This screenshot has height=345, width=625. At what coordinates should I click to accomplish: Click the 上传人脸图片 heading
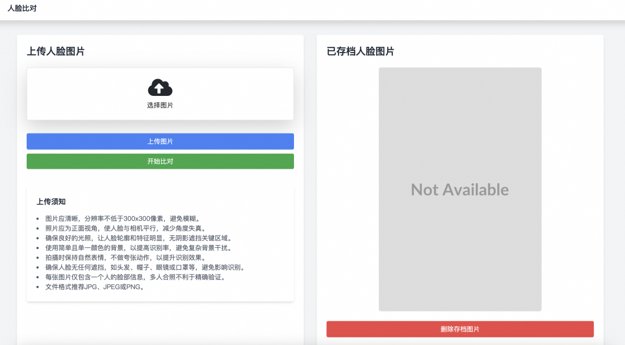tap(56, 51)
